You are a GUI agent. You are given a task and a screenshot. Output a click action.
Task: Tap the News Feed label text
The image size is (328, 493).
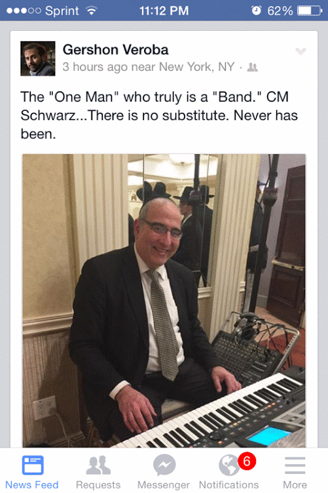32,484
